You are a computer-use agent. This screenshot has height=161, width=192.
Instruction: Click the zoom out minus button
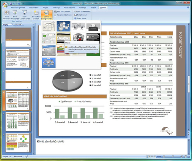point(164,156)
